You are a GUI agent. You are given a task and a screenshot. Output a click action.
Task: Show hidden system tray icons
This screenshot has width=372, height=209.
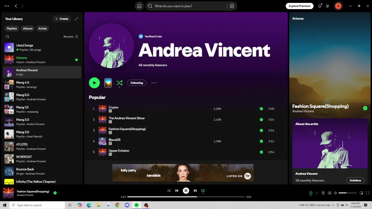click(333, 205)
